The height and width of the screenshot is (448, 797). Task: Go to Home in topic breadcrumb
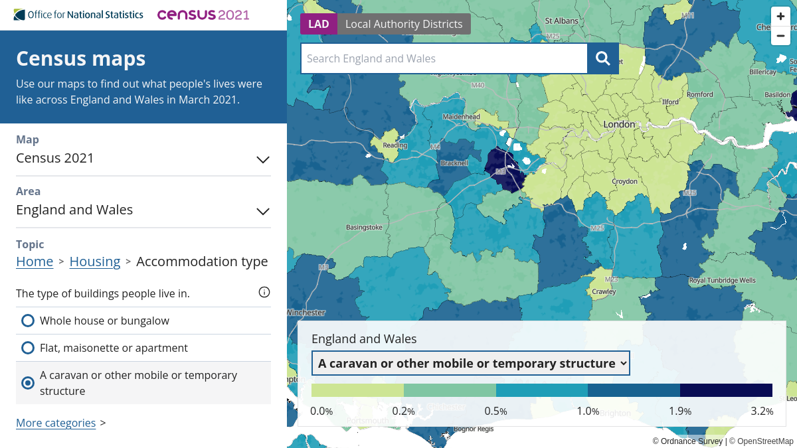35,261
